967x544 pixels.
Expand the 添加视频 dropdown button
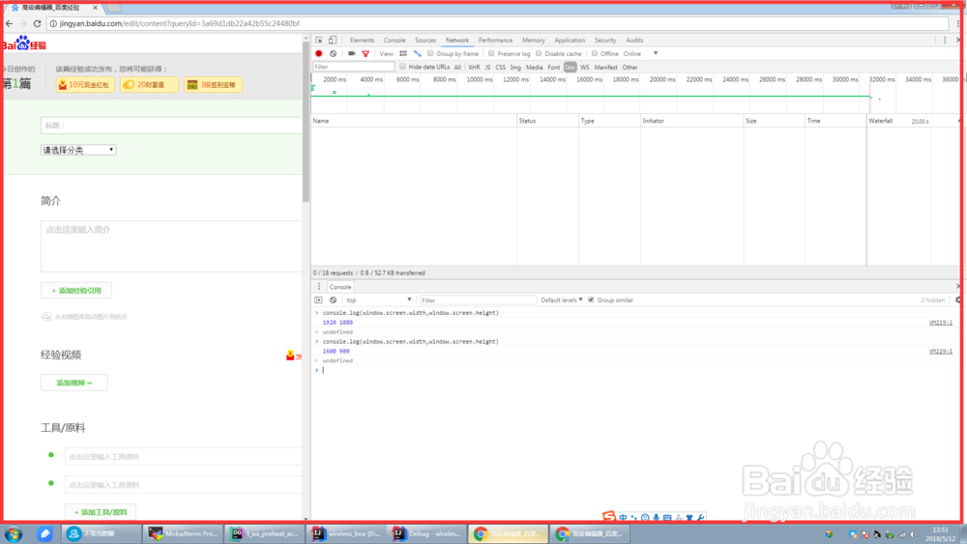coord(74,383)
